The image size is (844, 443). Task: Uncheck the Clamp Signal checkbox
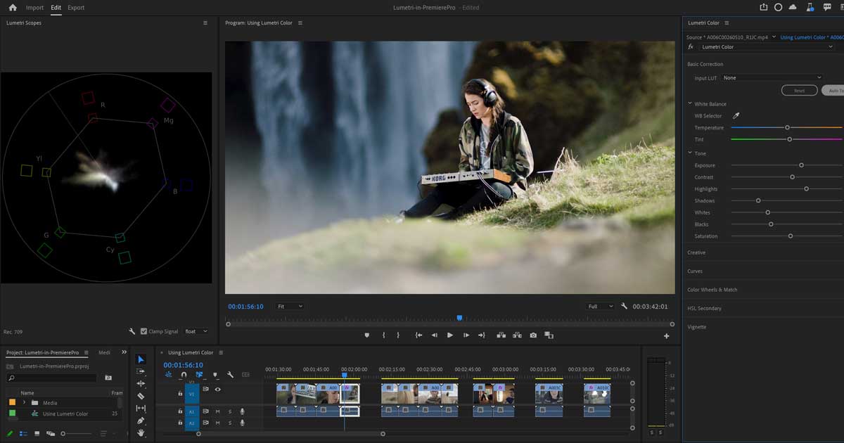point(144,331)
